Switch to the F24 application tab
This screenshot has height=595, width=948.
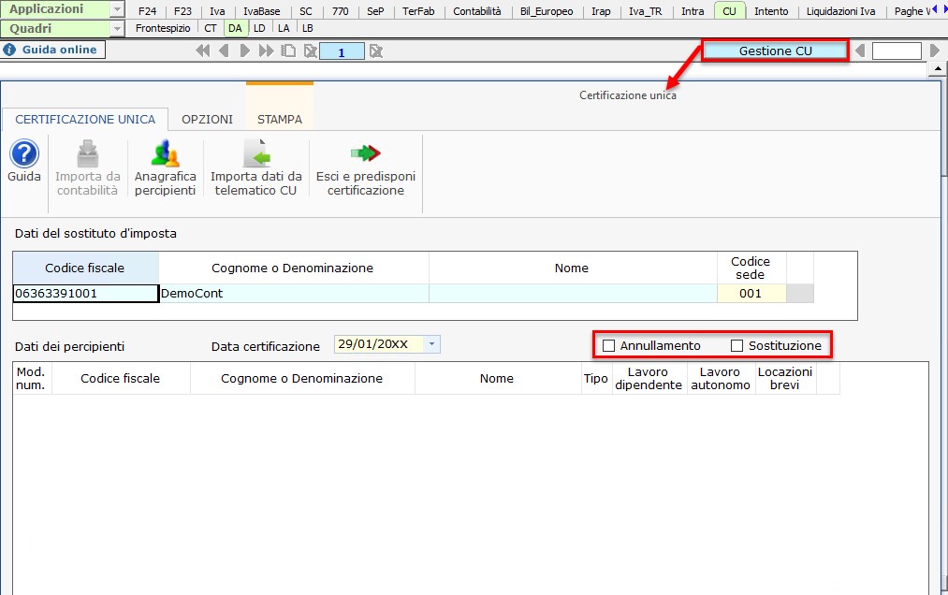(147, 11)
